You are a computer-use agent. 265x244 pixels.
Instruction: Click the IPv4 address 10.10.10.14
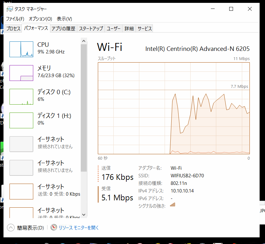[x=182, y=191]
